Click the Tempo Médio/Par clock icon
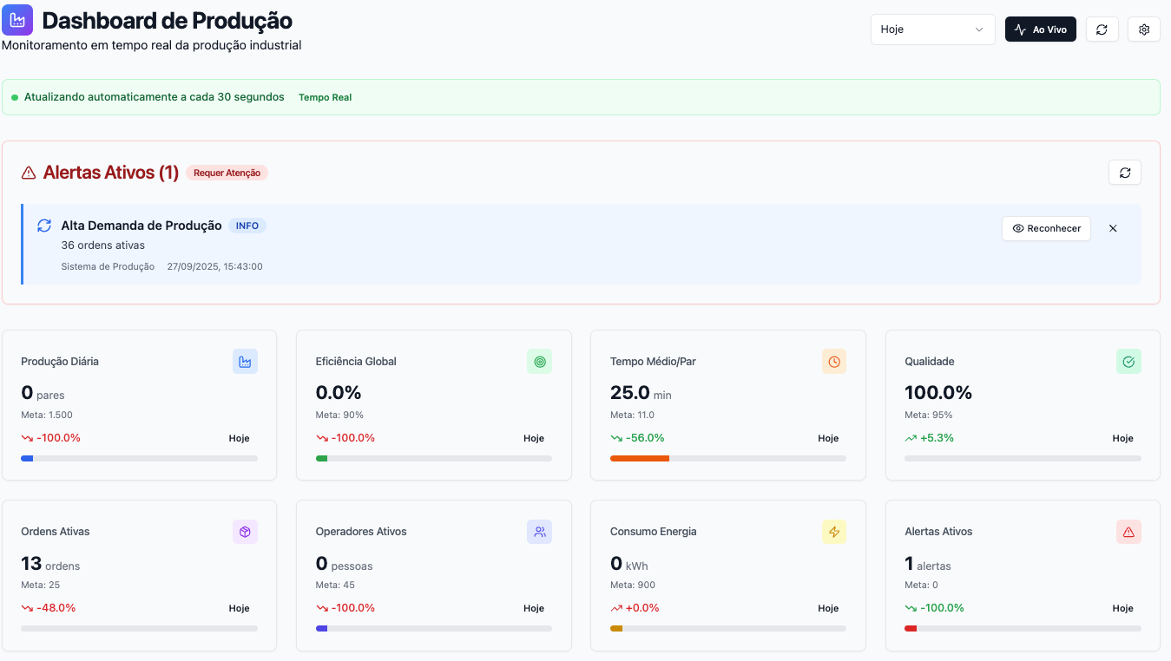Image resolution: width=1171 pixels, height=661 pixels. [x=834, y=361]
